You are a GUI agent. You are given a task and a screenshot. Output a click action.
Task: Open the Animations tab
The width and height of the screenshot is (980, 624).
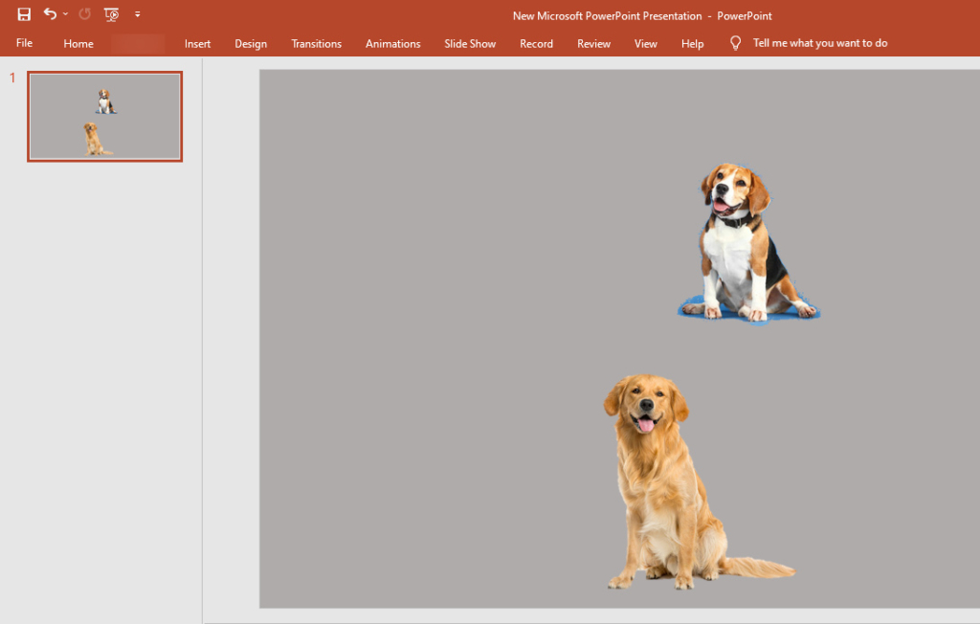(392, 43)
